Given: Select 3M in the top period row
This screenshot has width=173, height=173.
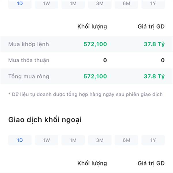Looking at the screenshot, I should 100,4.
